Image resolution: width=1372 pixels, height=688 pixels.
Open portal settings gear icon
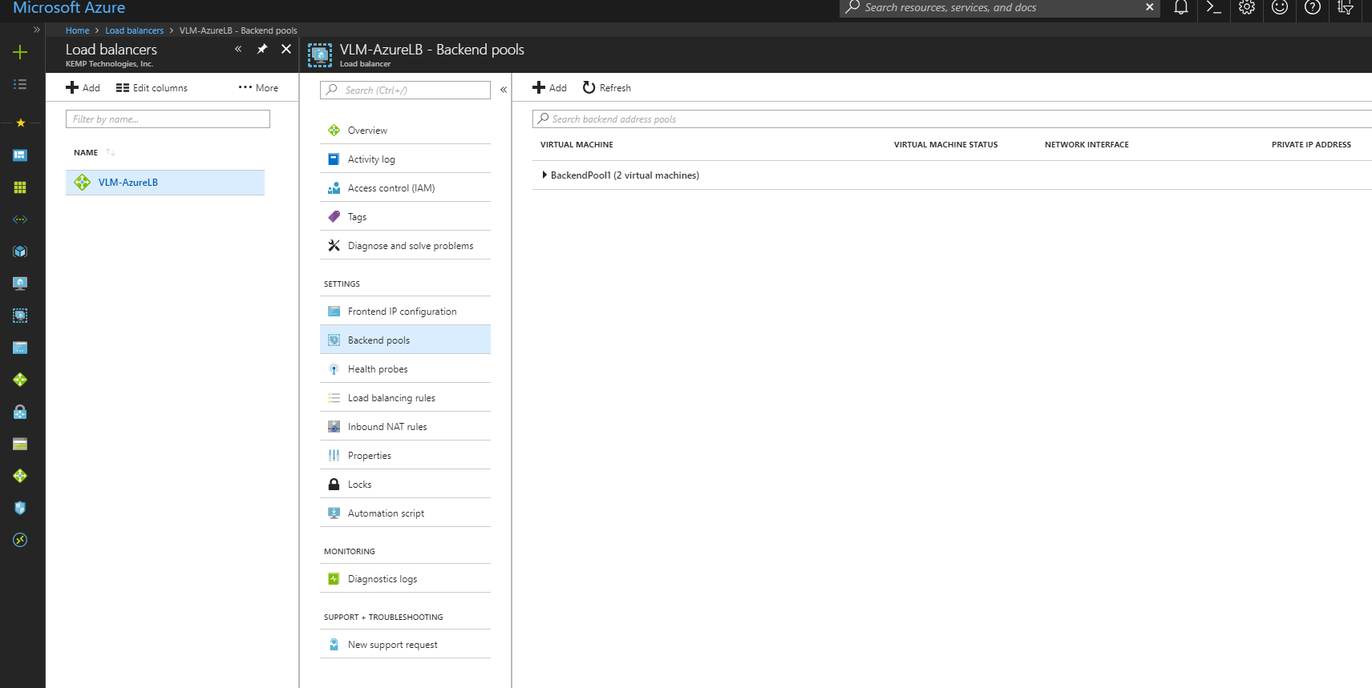coord(1246,8)
